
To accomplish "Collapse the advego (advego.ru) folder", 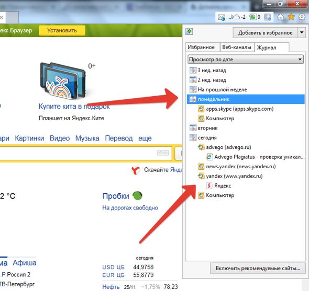I will 224,147.
